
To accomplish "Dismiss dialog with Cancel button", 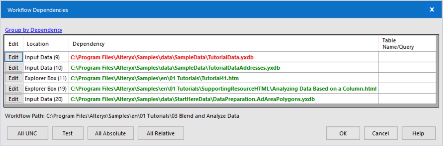I will tap(381, 133).
